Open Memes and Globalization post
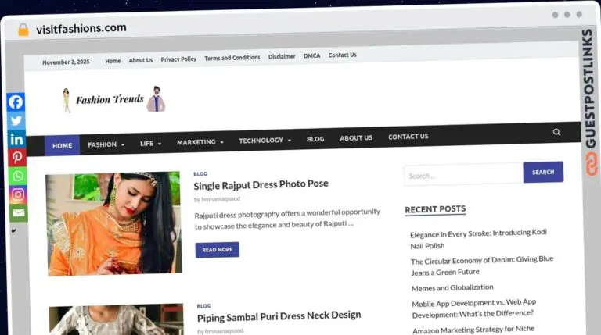This screenshot has width=601, height=335. (x=452, y=287)
